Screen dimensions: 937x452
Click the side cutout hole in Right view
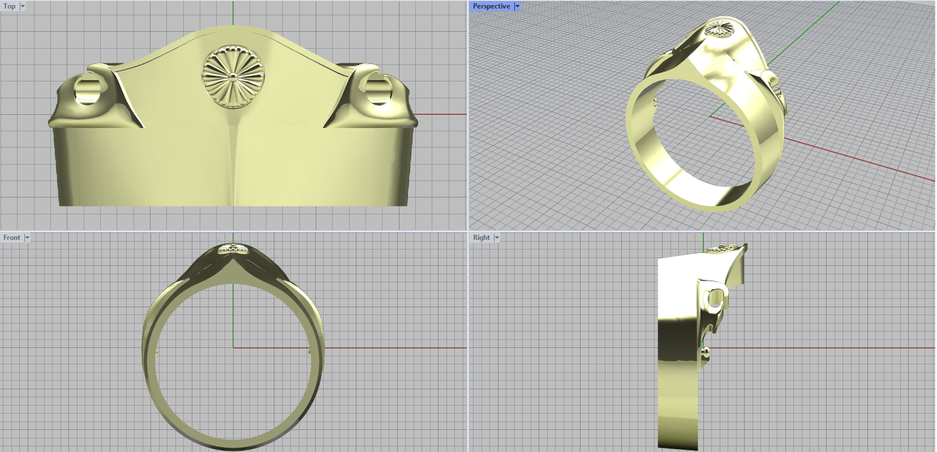(714, 300)
